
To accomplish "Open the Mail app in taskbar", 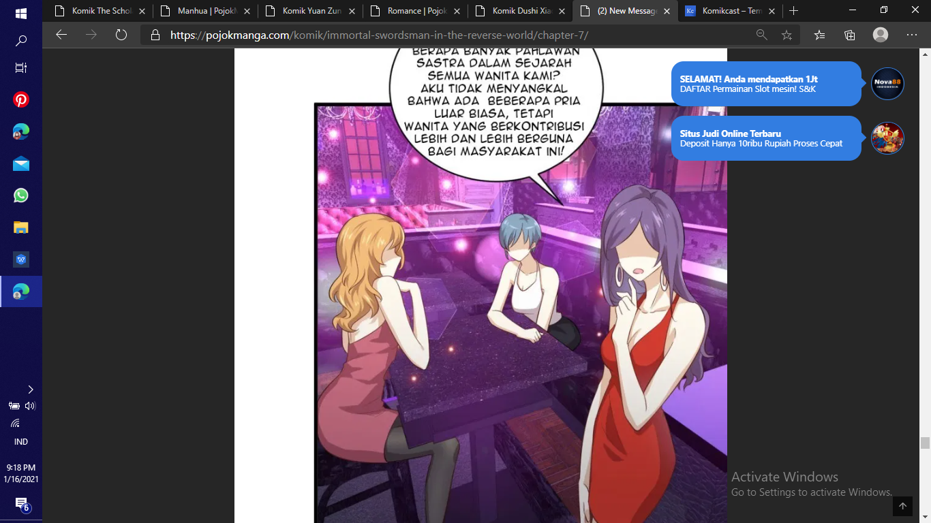I will pyautogui.click(x=20, y=163).
